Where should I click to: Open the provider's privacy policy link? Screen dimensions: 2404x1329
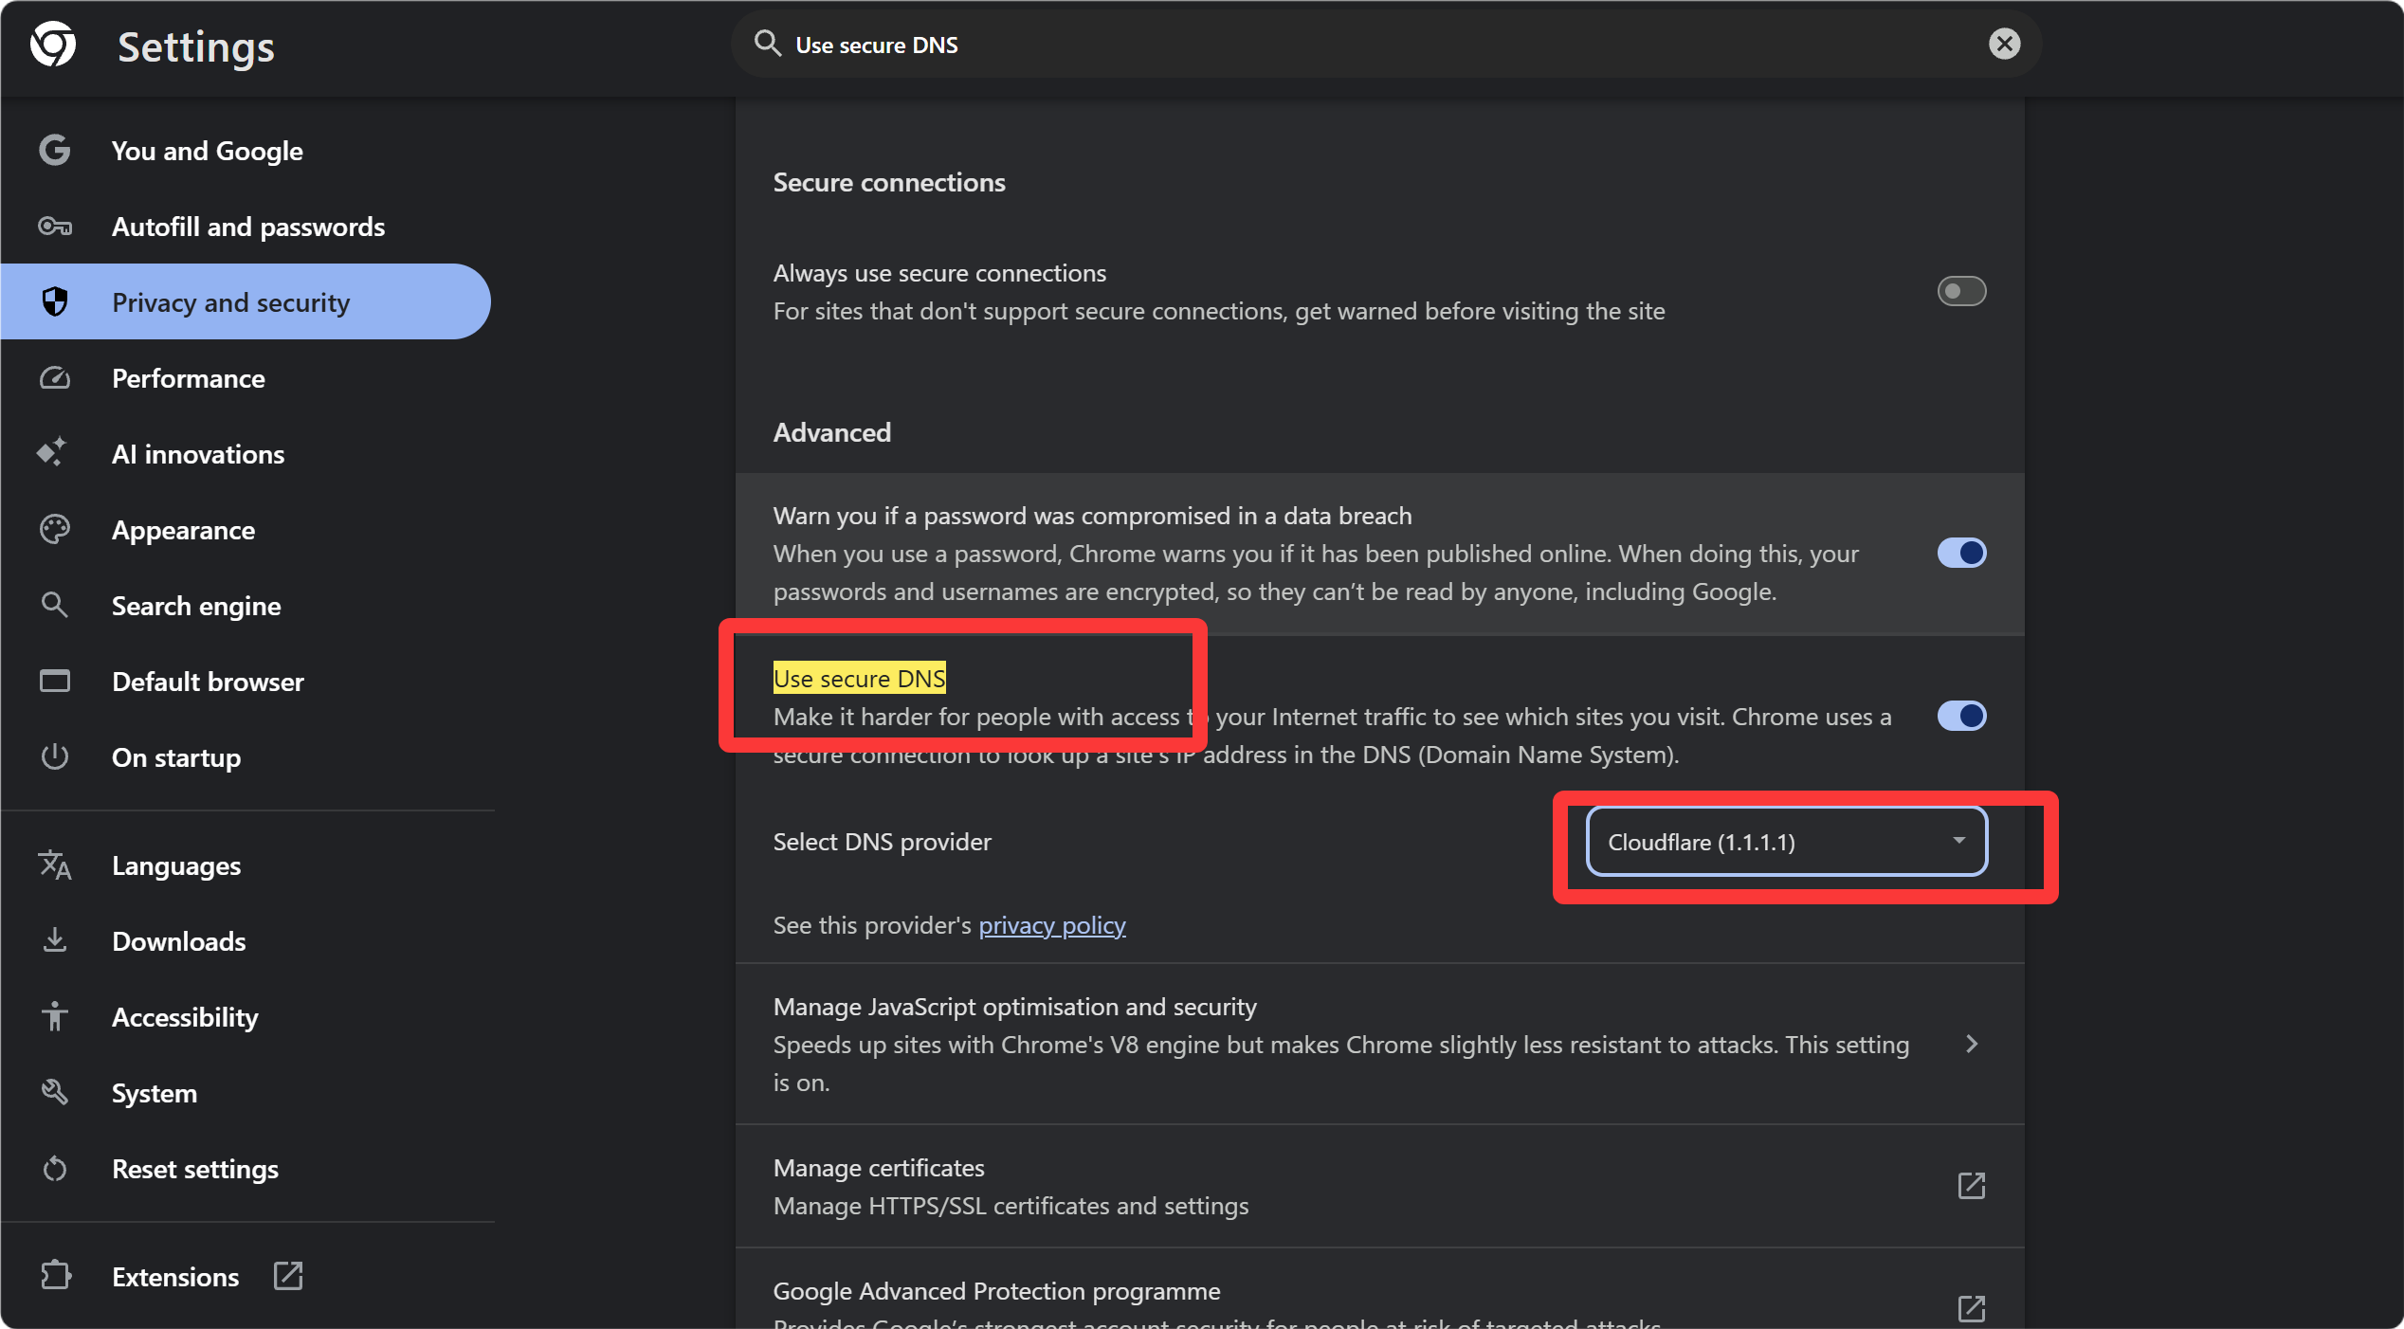click(x=1052, y=925)
